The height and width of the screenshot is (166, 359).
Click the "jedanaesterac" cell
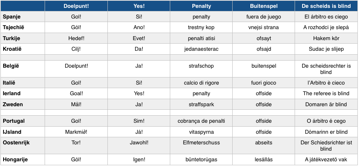201,49
